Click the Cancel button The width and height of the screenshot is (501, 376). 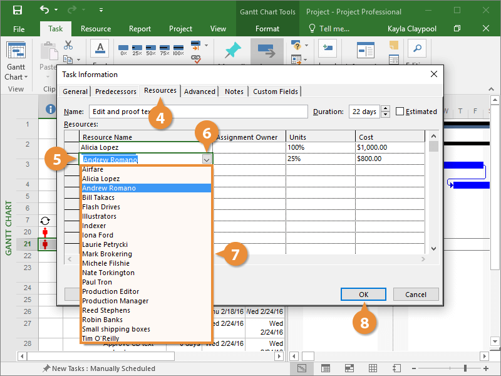pos(416,295)
